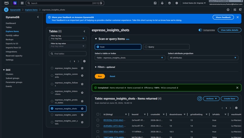Favorite the espresso_insights_interactions table
Viewport: 244px width, 138px height.
pyautogui.click(x=82, y=93)
